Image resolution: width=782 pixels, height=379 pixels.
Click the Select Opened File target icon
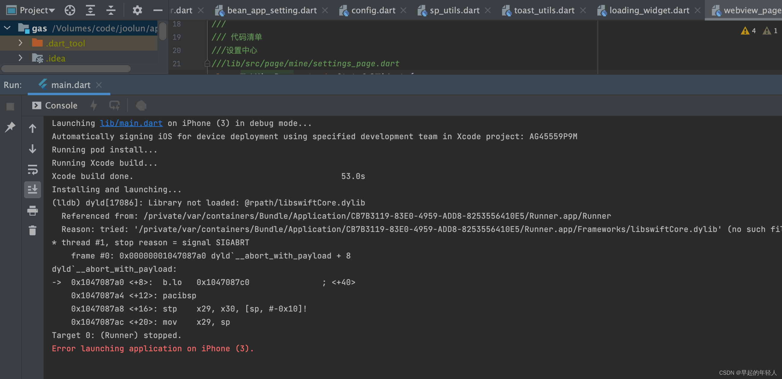70,10
